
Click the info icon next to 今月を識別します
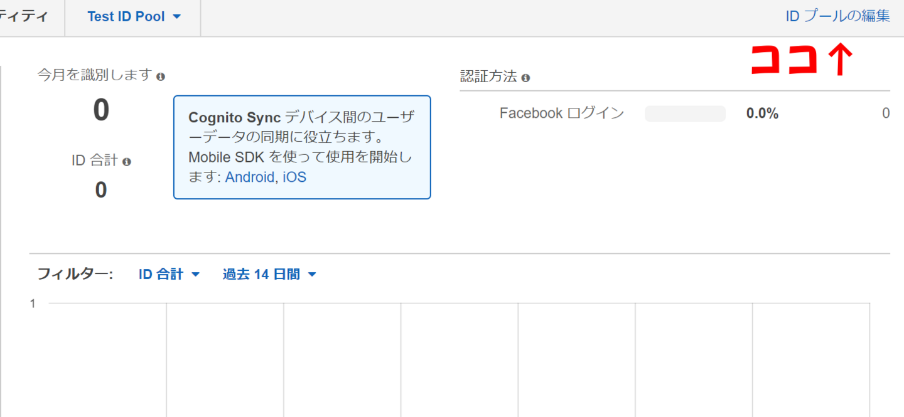[x=161, y=75]
